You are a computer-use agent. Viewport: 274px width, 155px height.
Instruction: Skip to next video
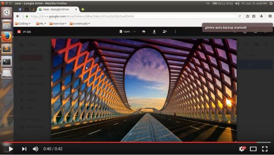coord(24,149)
